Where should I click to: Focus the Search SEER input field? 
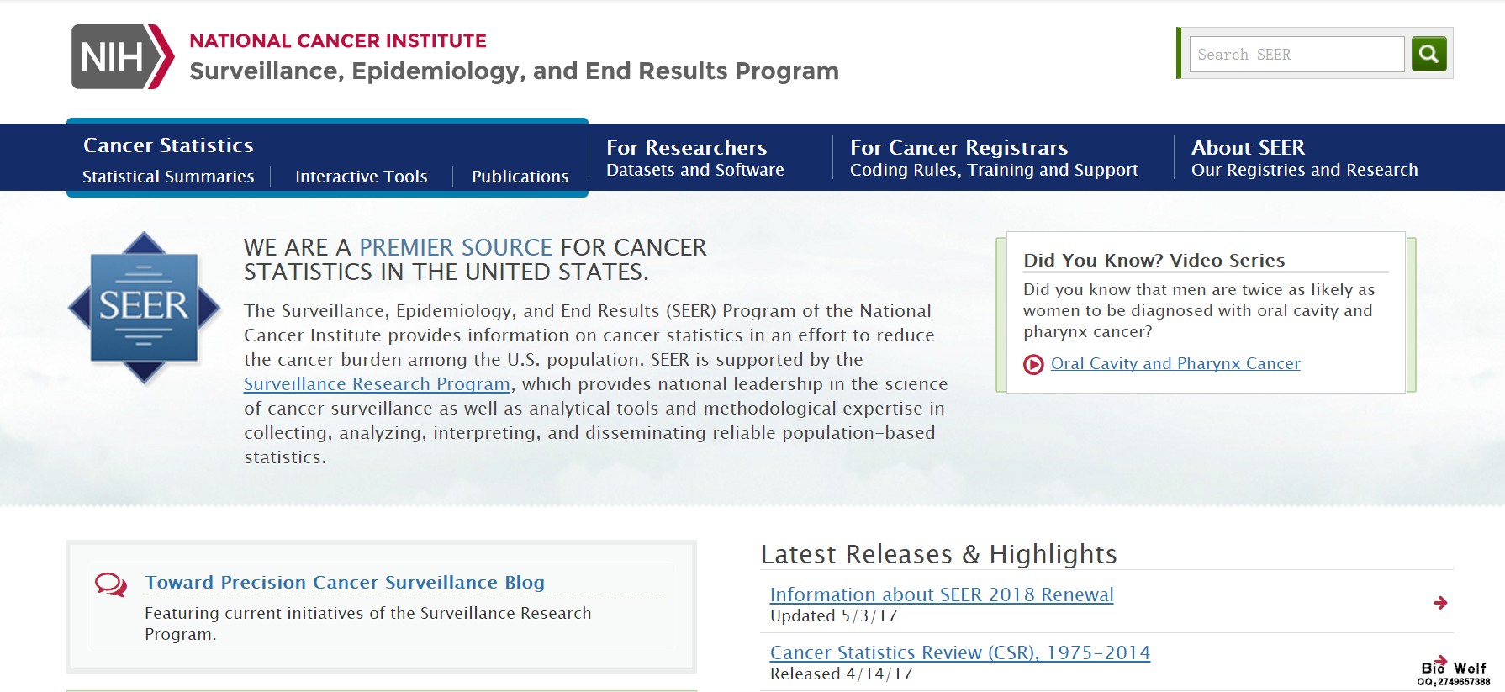click(1296, 55)
